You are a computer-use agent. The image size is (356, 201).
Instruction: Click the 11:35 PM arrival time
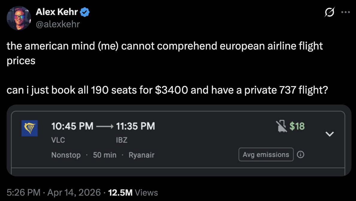click(x=135, y=126)
